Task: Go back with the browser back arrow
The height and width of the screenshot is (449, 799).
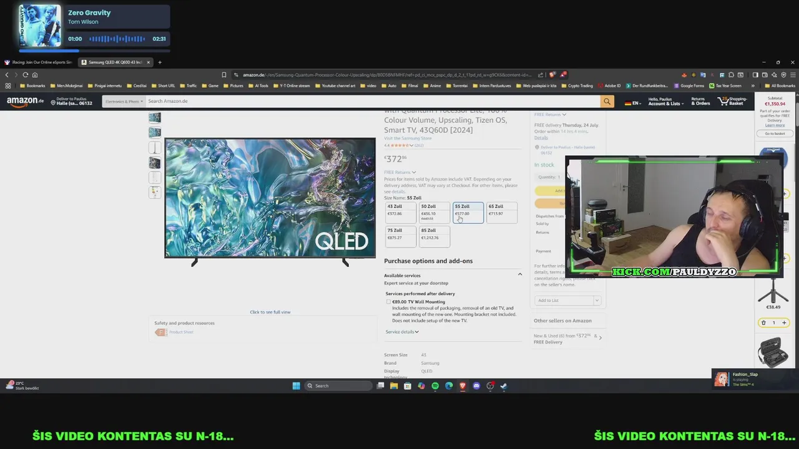Action: tap(7, 75)
